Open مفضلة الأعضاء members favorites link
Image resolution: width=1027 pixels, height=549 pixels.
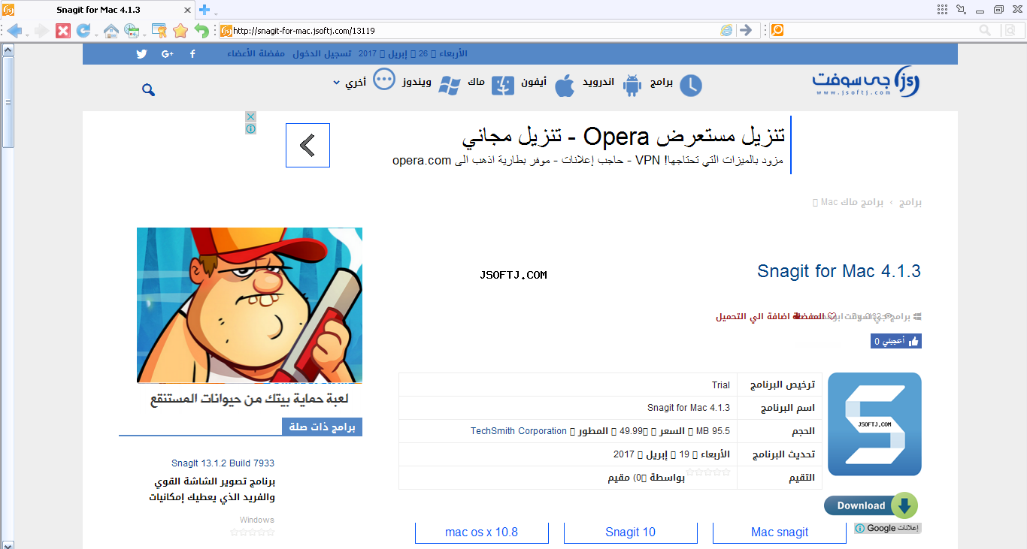(256, 54)
